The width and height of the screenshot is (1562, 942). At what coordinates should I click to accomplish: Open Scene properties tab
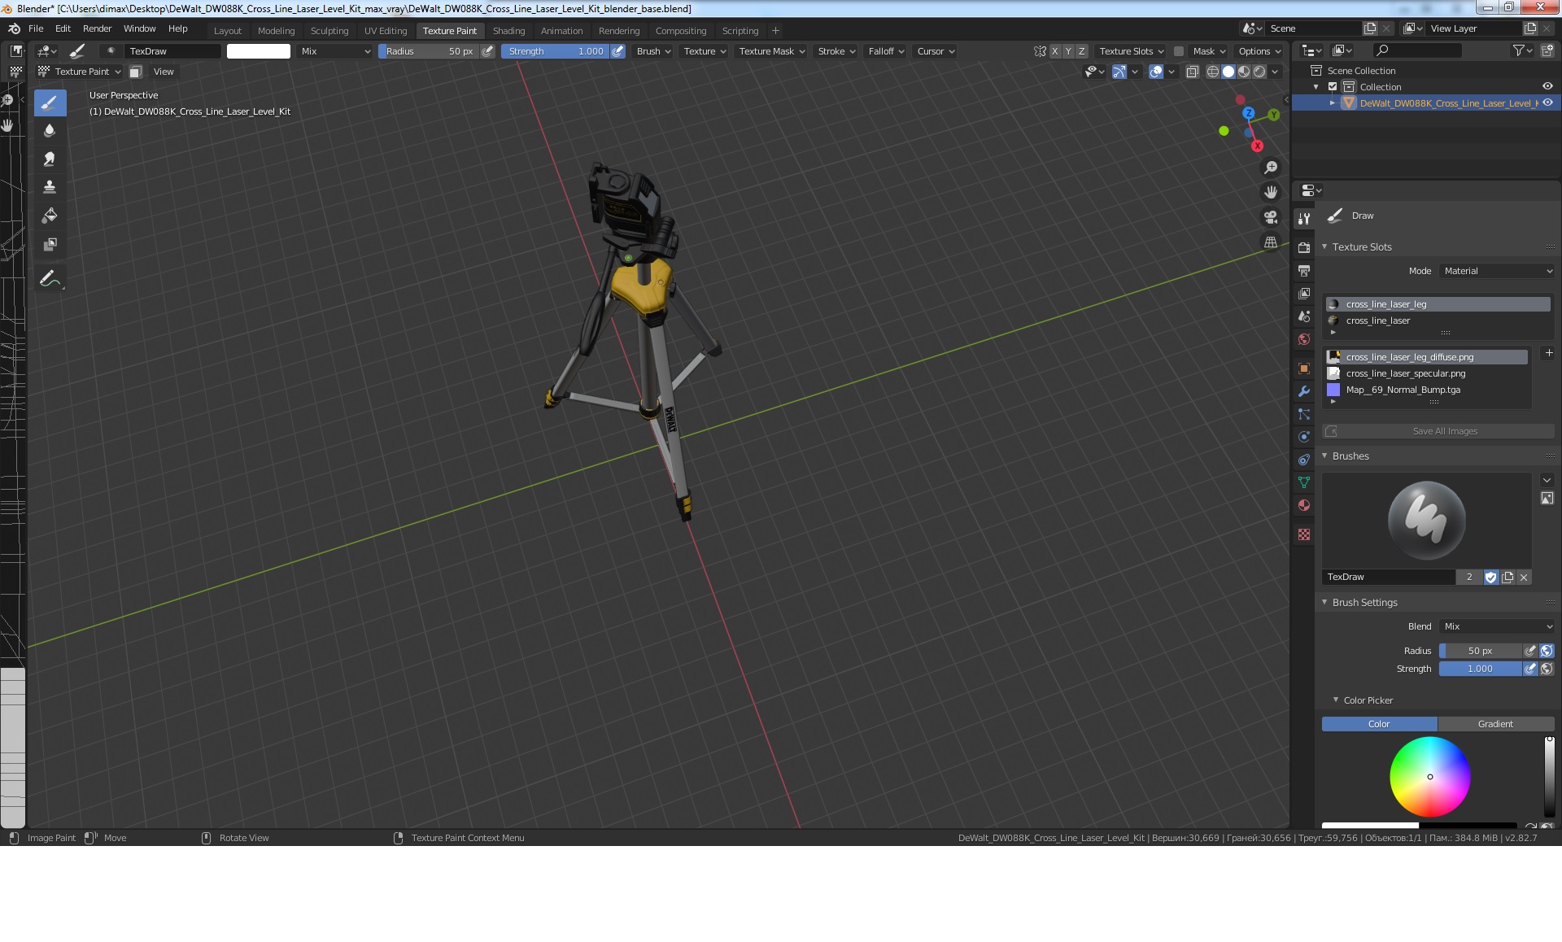(x=1304, y=316)
